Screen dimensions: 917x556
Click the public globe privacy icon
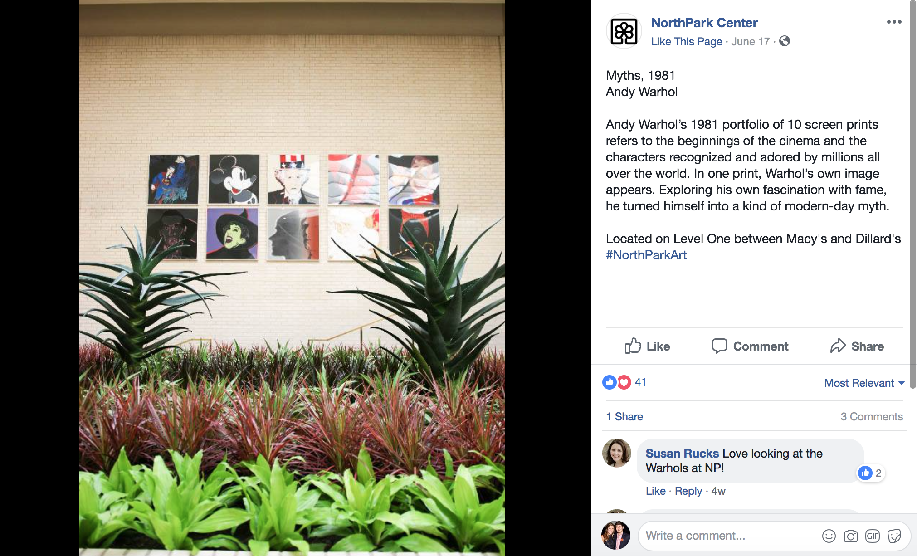785,41
